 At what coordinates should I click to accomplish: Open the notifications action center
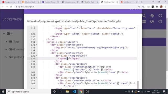pos(164,92)
